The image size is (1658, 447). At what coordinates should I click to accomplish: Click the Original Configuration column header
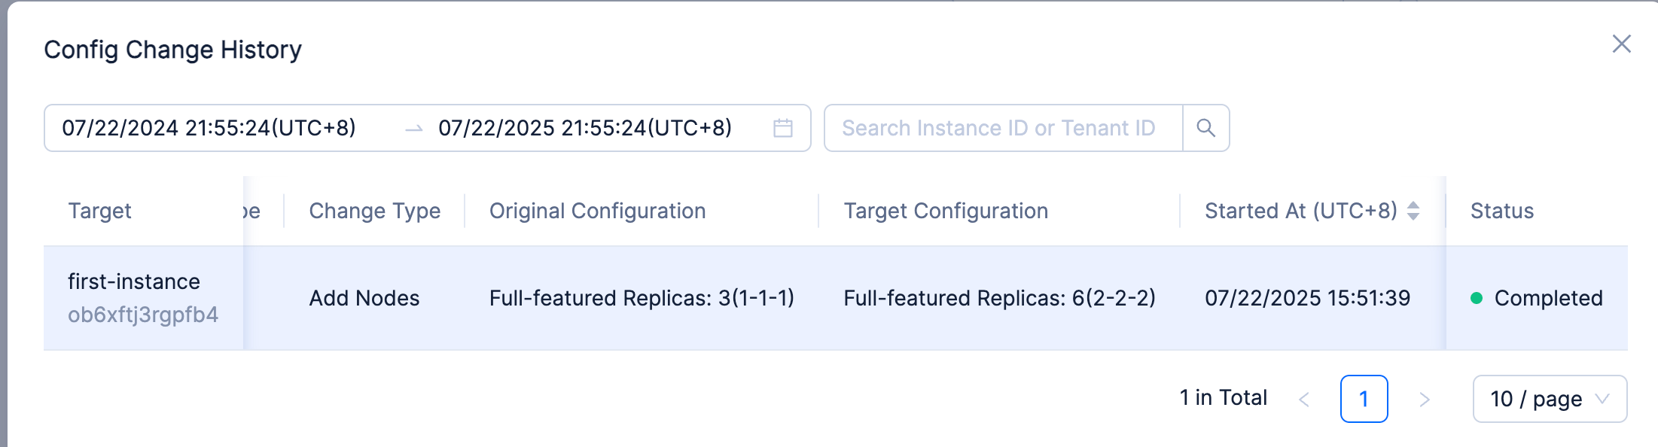point(598,211)
